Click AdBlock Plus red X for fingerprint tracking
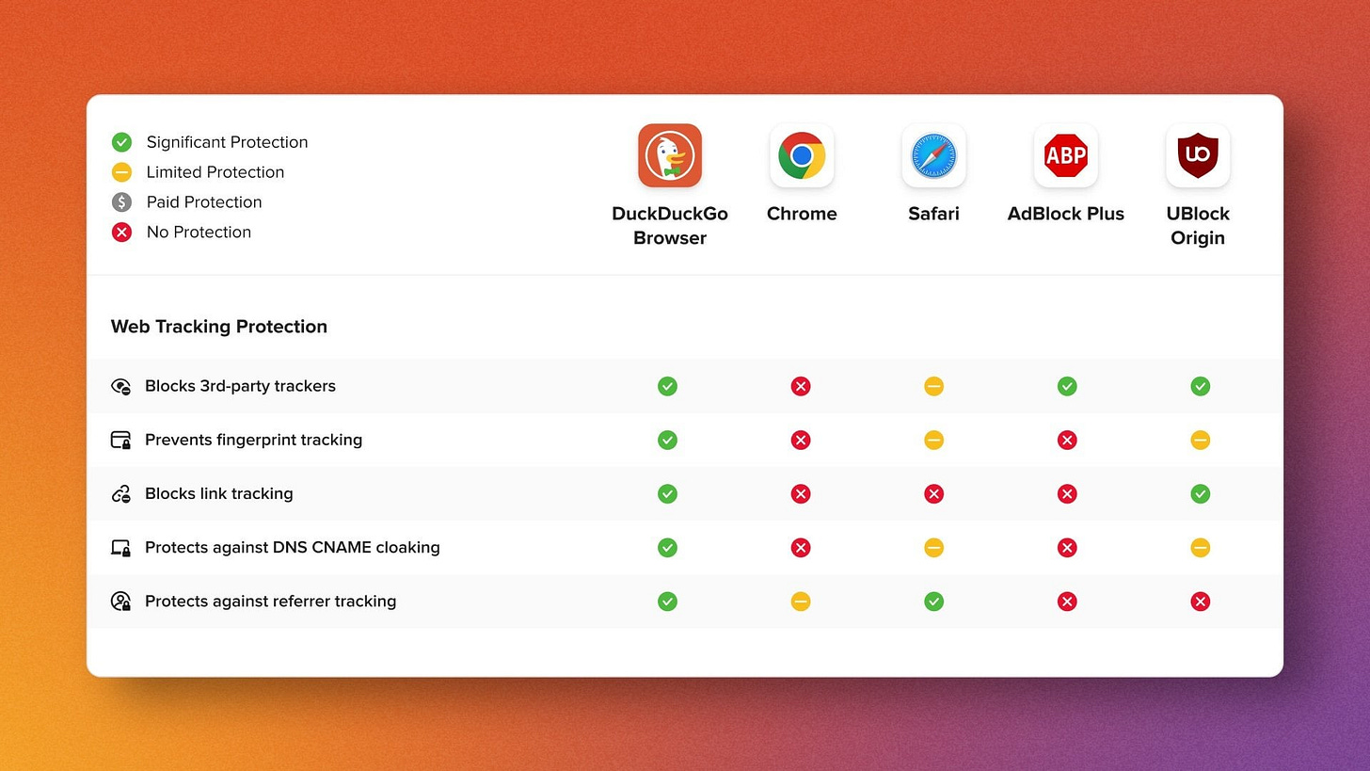The image size is (1370, 771). [x=1067, y=440]
